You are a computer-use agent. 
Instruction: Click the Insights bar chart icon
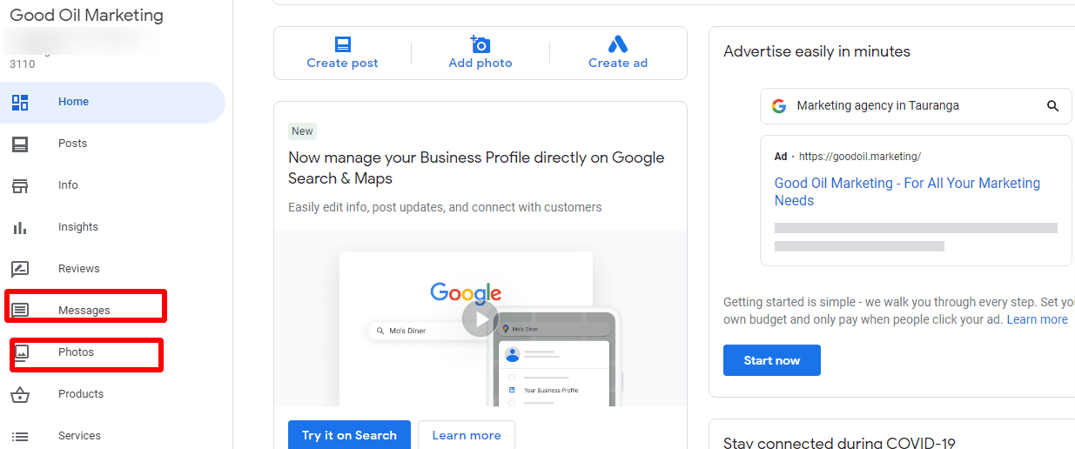coord(20,227)
